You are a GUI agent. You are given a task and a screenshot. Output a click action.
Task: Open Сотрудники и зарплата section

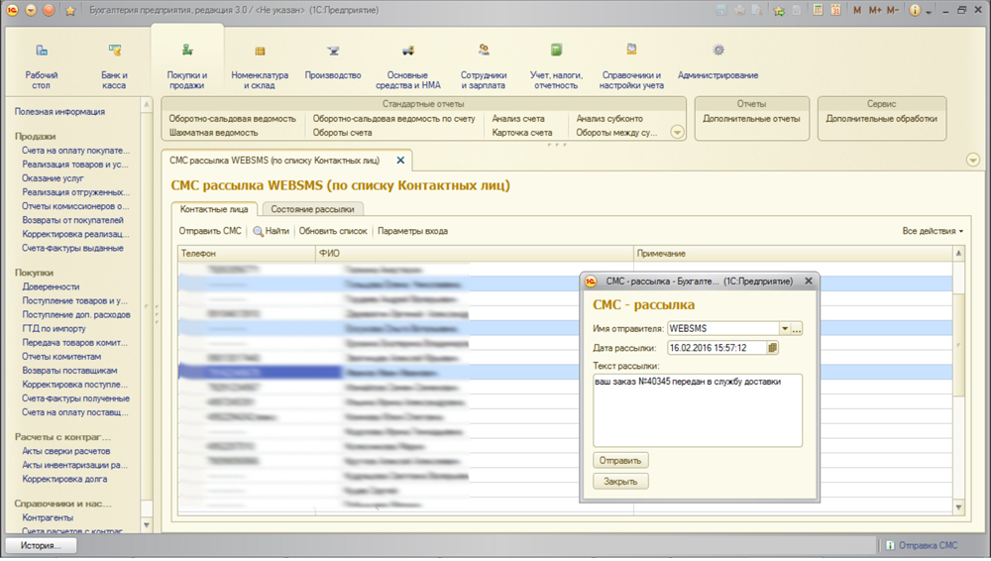484,66
